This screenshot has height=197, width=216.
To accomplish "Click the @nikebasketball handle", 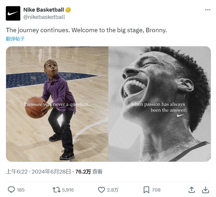I will pos(44,17).
